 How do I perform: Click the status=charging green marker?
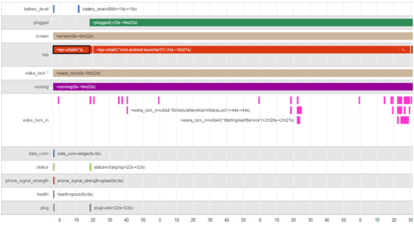pyautogui.click(x=90, y=167)
